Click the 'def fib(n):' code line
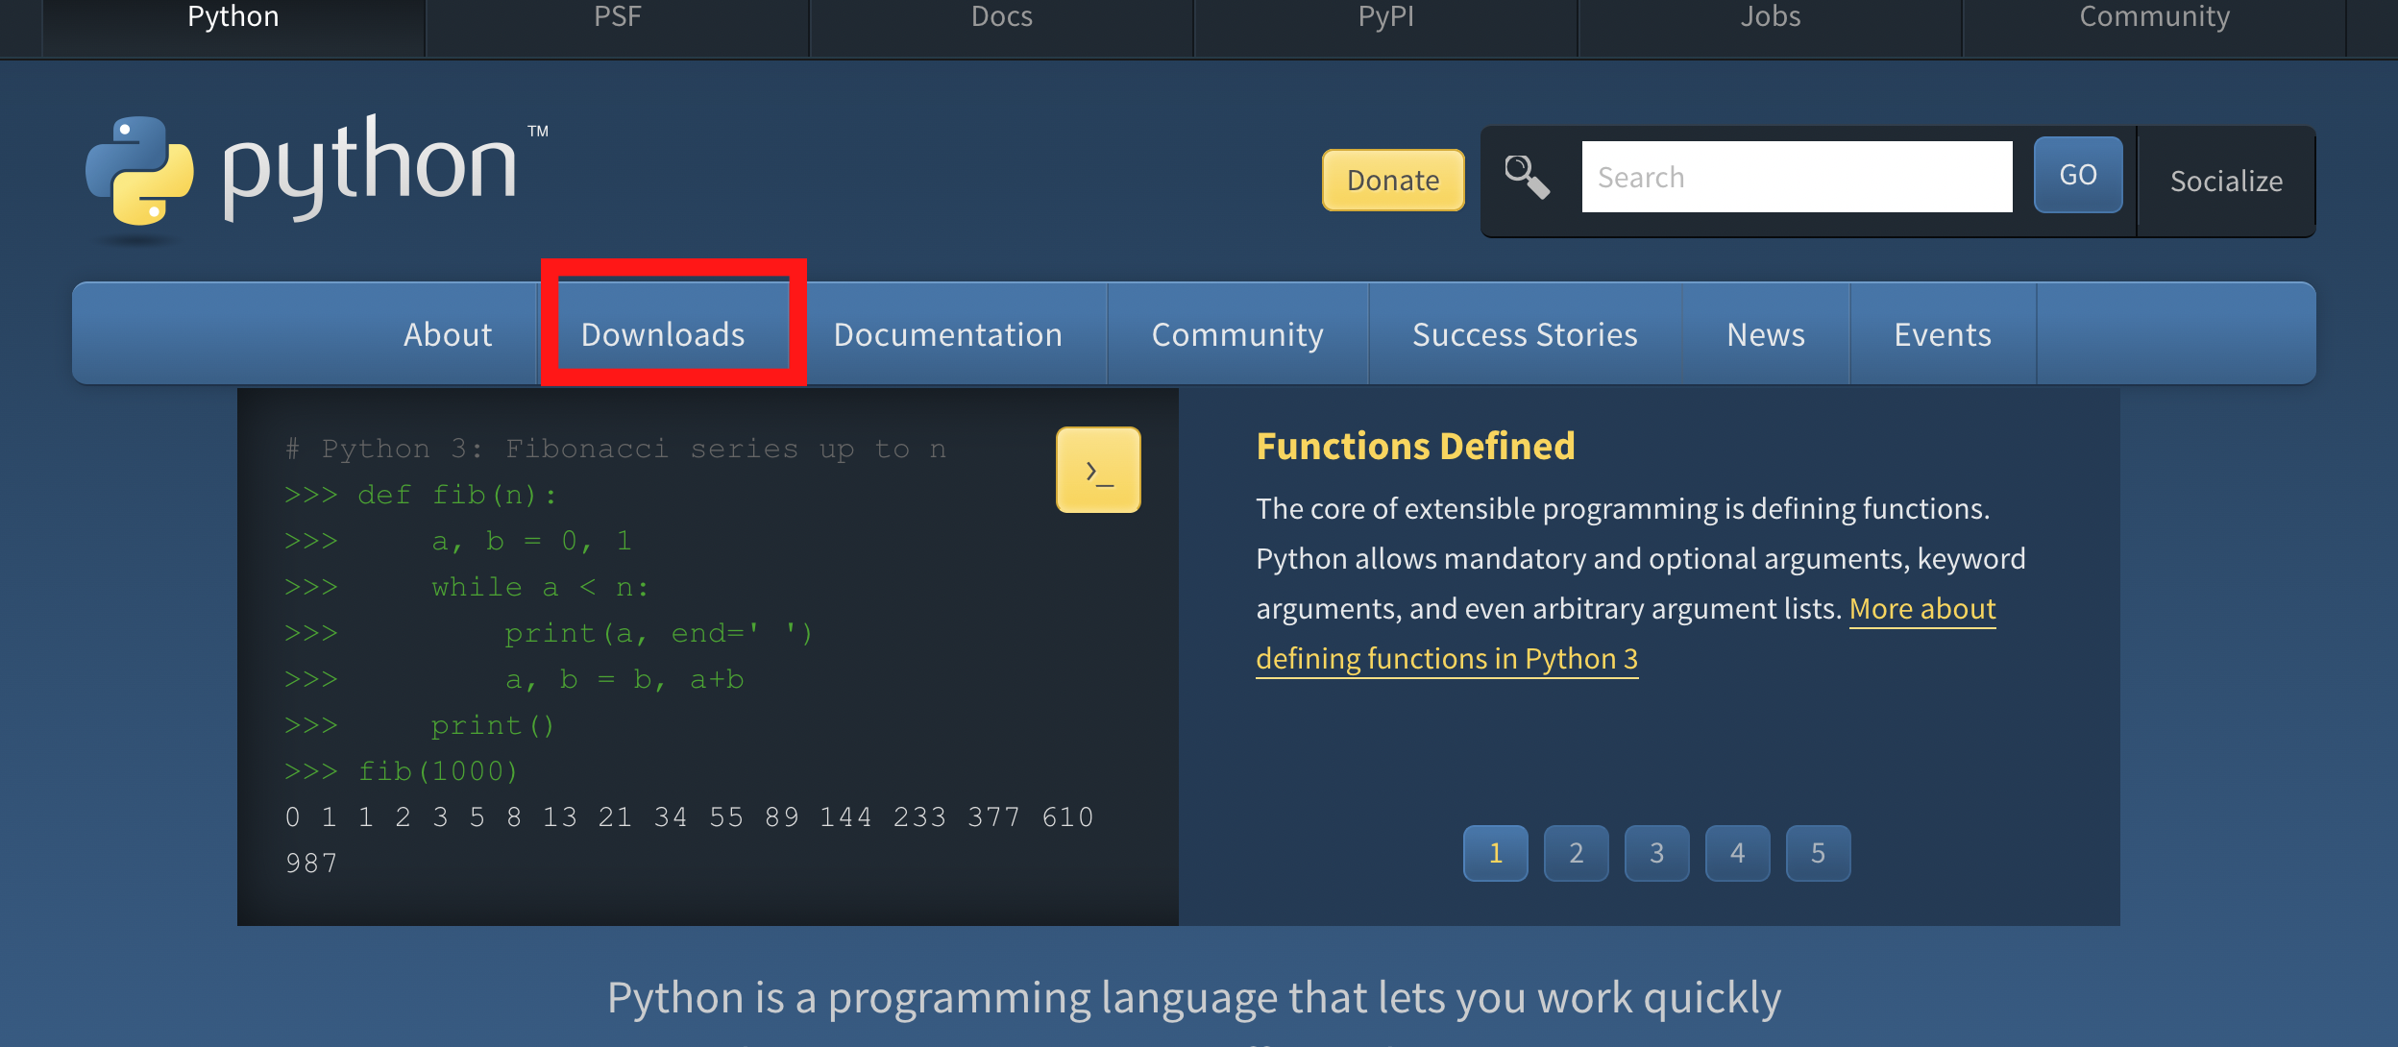 coord(421,495)
